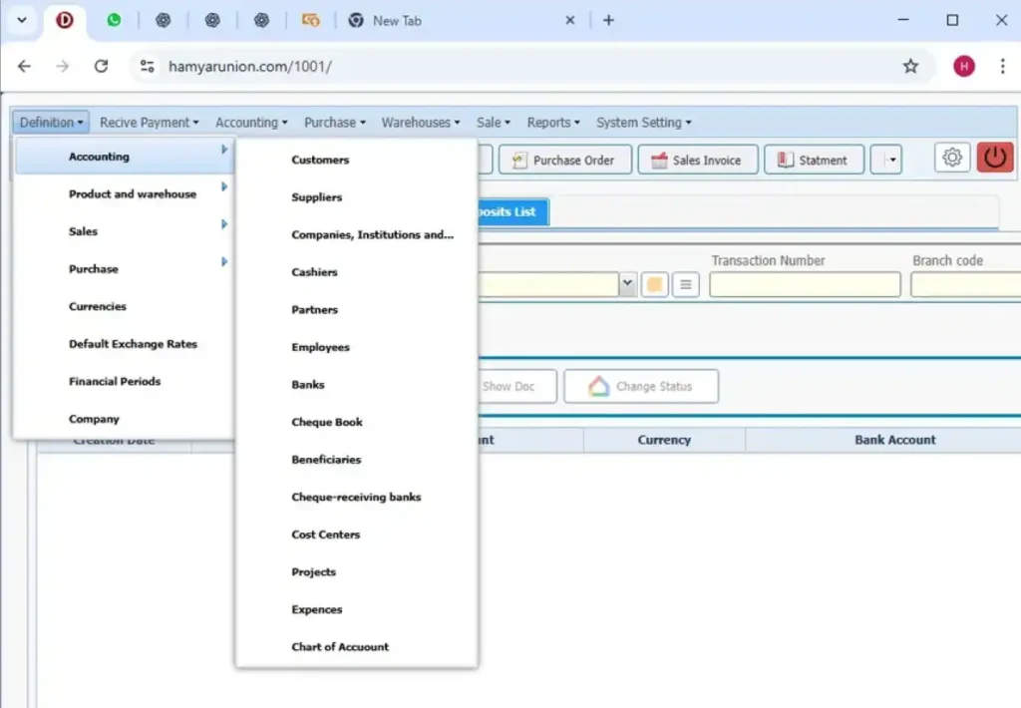
Task: Open the Reports dropdown menu
Action: [x=553, y=123]
